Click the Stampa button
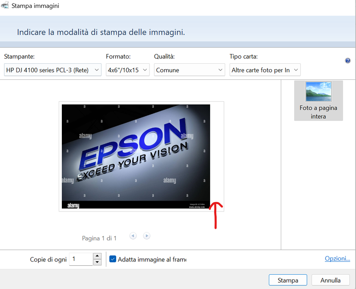356x289 pixels. 288,280
